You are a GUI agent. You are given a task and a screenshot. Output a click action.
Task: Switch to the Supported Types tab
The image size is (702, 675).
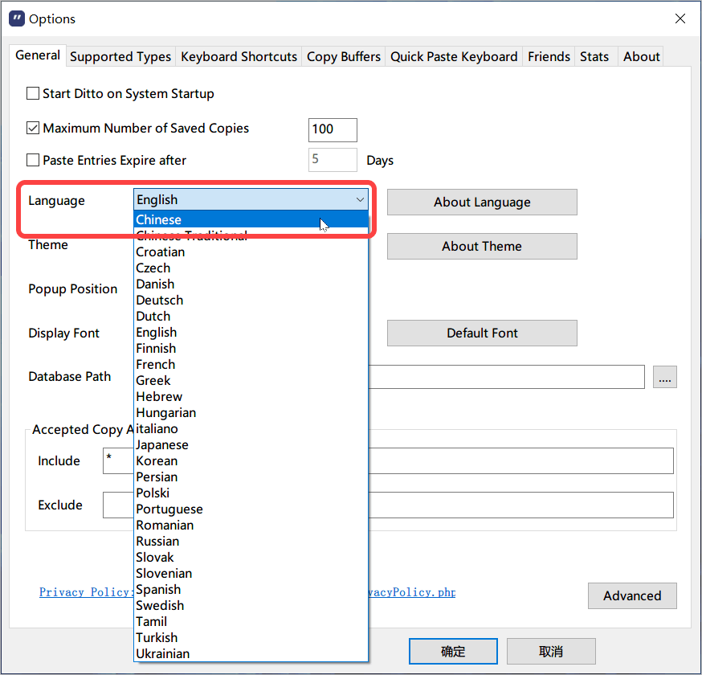coord(120,57)
